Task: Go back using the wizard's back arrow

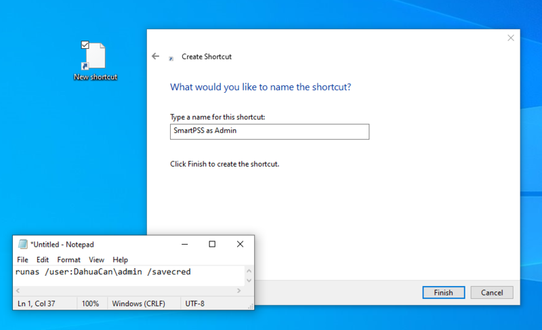Action: point(156,56)
